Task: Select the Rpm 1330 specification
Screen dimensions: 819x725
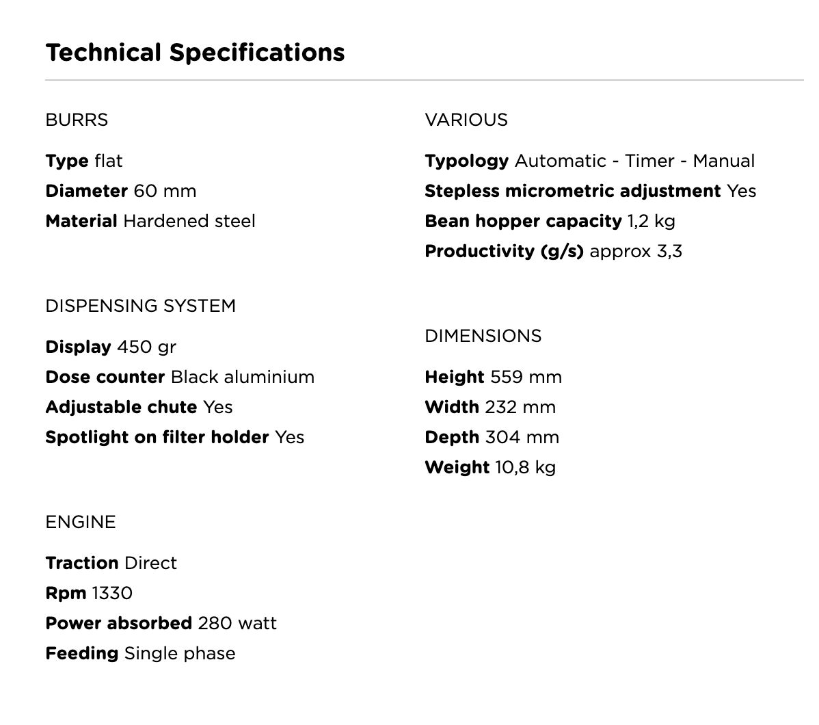Action: (89, 593)
